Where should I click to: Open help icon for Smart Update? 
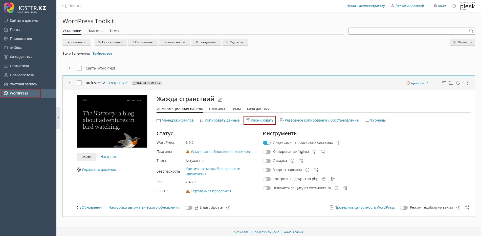228,208
